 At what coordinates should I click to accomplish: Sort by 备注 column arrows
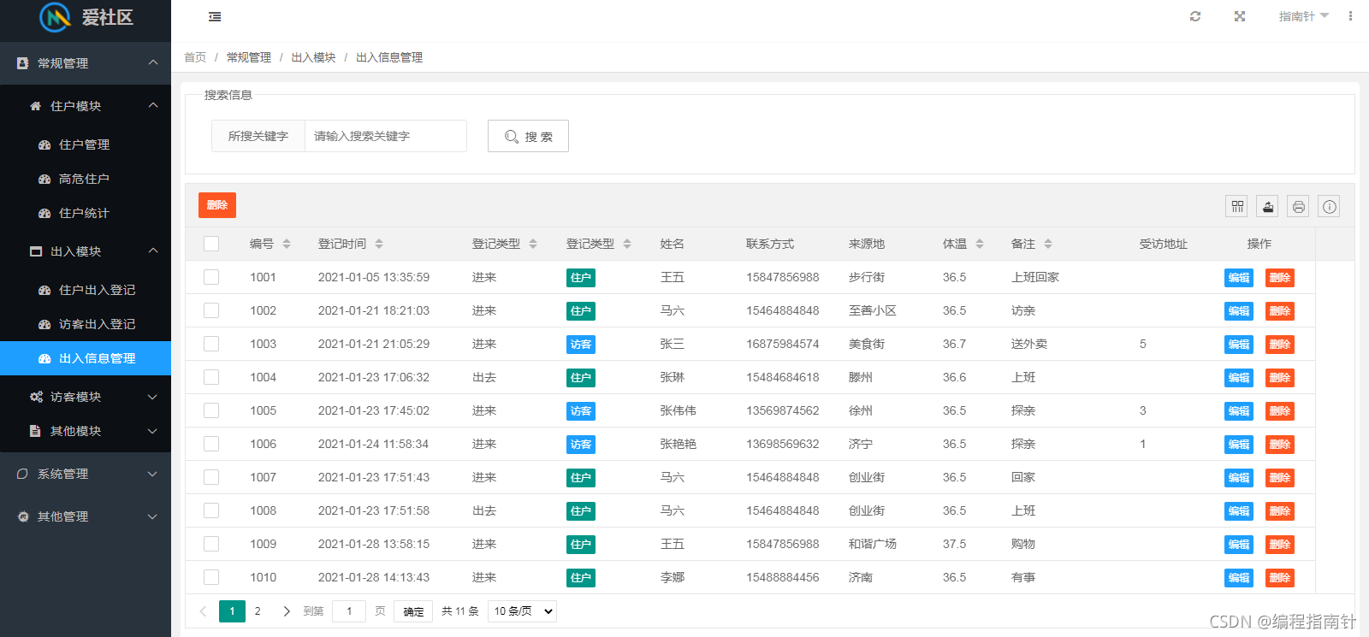coord(1048,244)
